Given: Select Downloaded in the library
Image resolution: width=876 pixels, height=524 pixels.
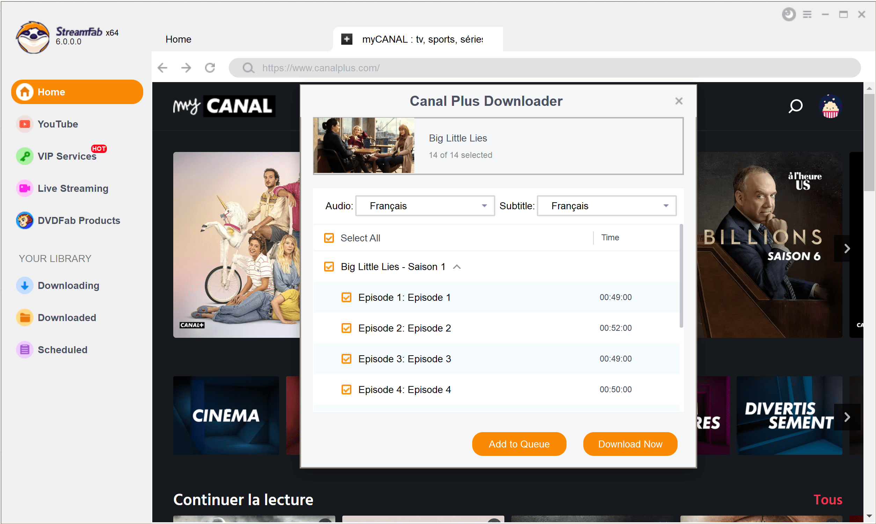Looking at the screenshot, I should (x=67, y=318).
